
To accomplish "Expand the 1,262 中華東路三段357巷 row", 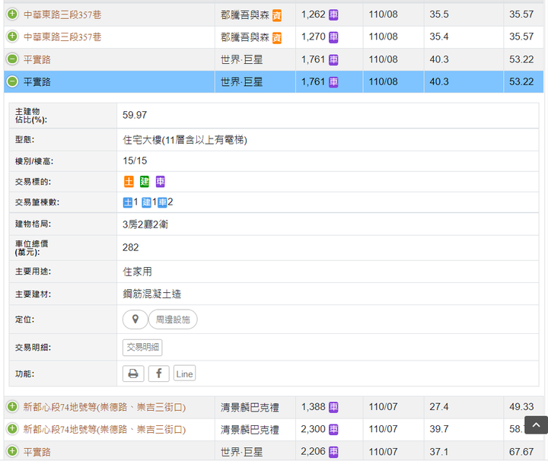I will pyautogui.click(x=12, y=14).
